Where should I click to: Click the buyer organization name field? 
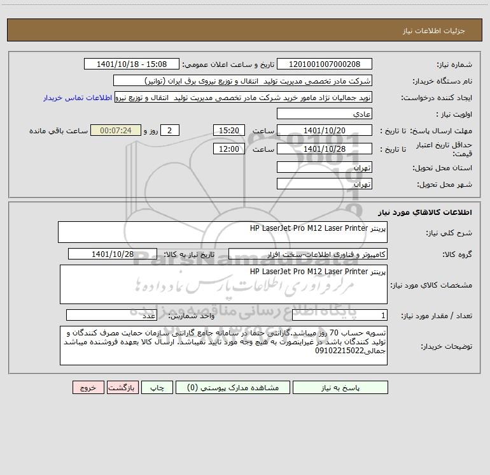click(242, 80)
